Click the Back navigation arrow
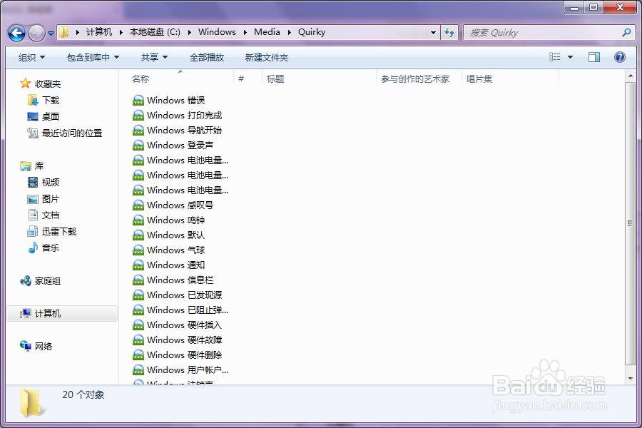Screen dimensions: 642x428 pyautogui.click(x=17, y=33)
